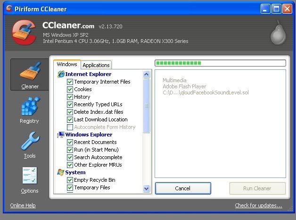Screen dimensions: 296x220
Task: Toggle Run (in Start Menu) checkbox
Action: tap(70, 150)
